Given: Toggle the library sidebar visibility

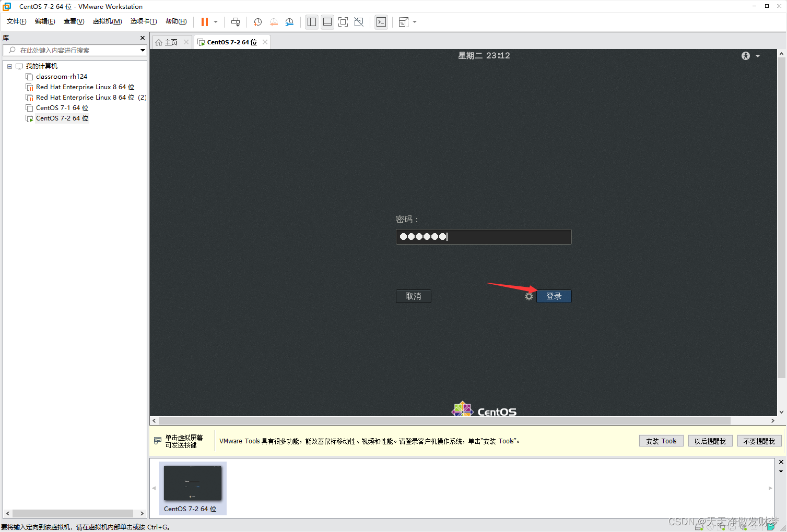Looking at the screenshot, I should [312, 22].
